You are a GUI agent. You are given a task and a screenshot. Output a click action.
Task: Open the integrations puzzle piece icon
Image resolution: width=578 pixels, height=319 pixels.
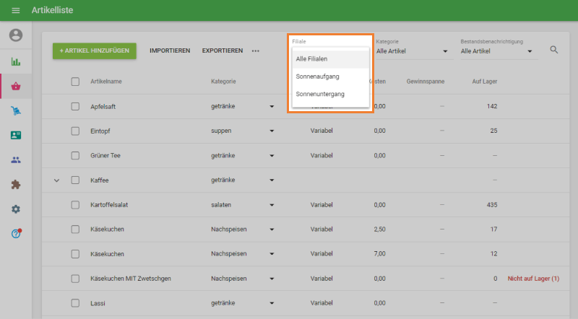[x=16, y=185]
